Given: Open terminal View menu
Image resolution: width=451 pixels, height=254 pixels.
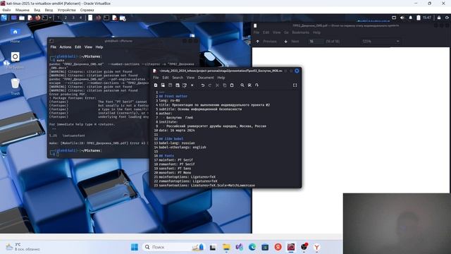Looking at the screenshot, I should [x=88, y=47].
